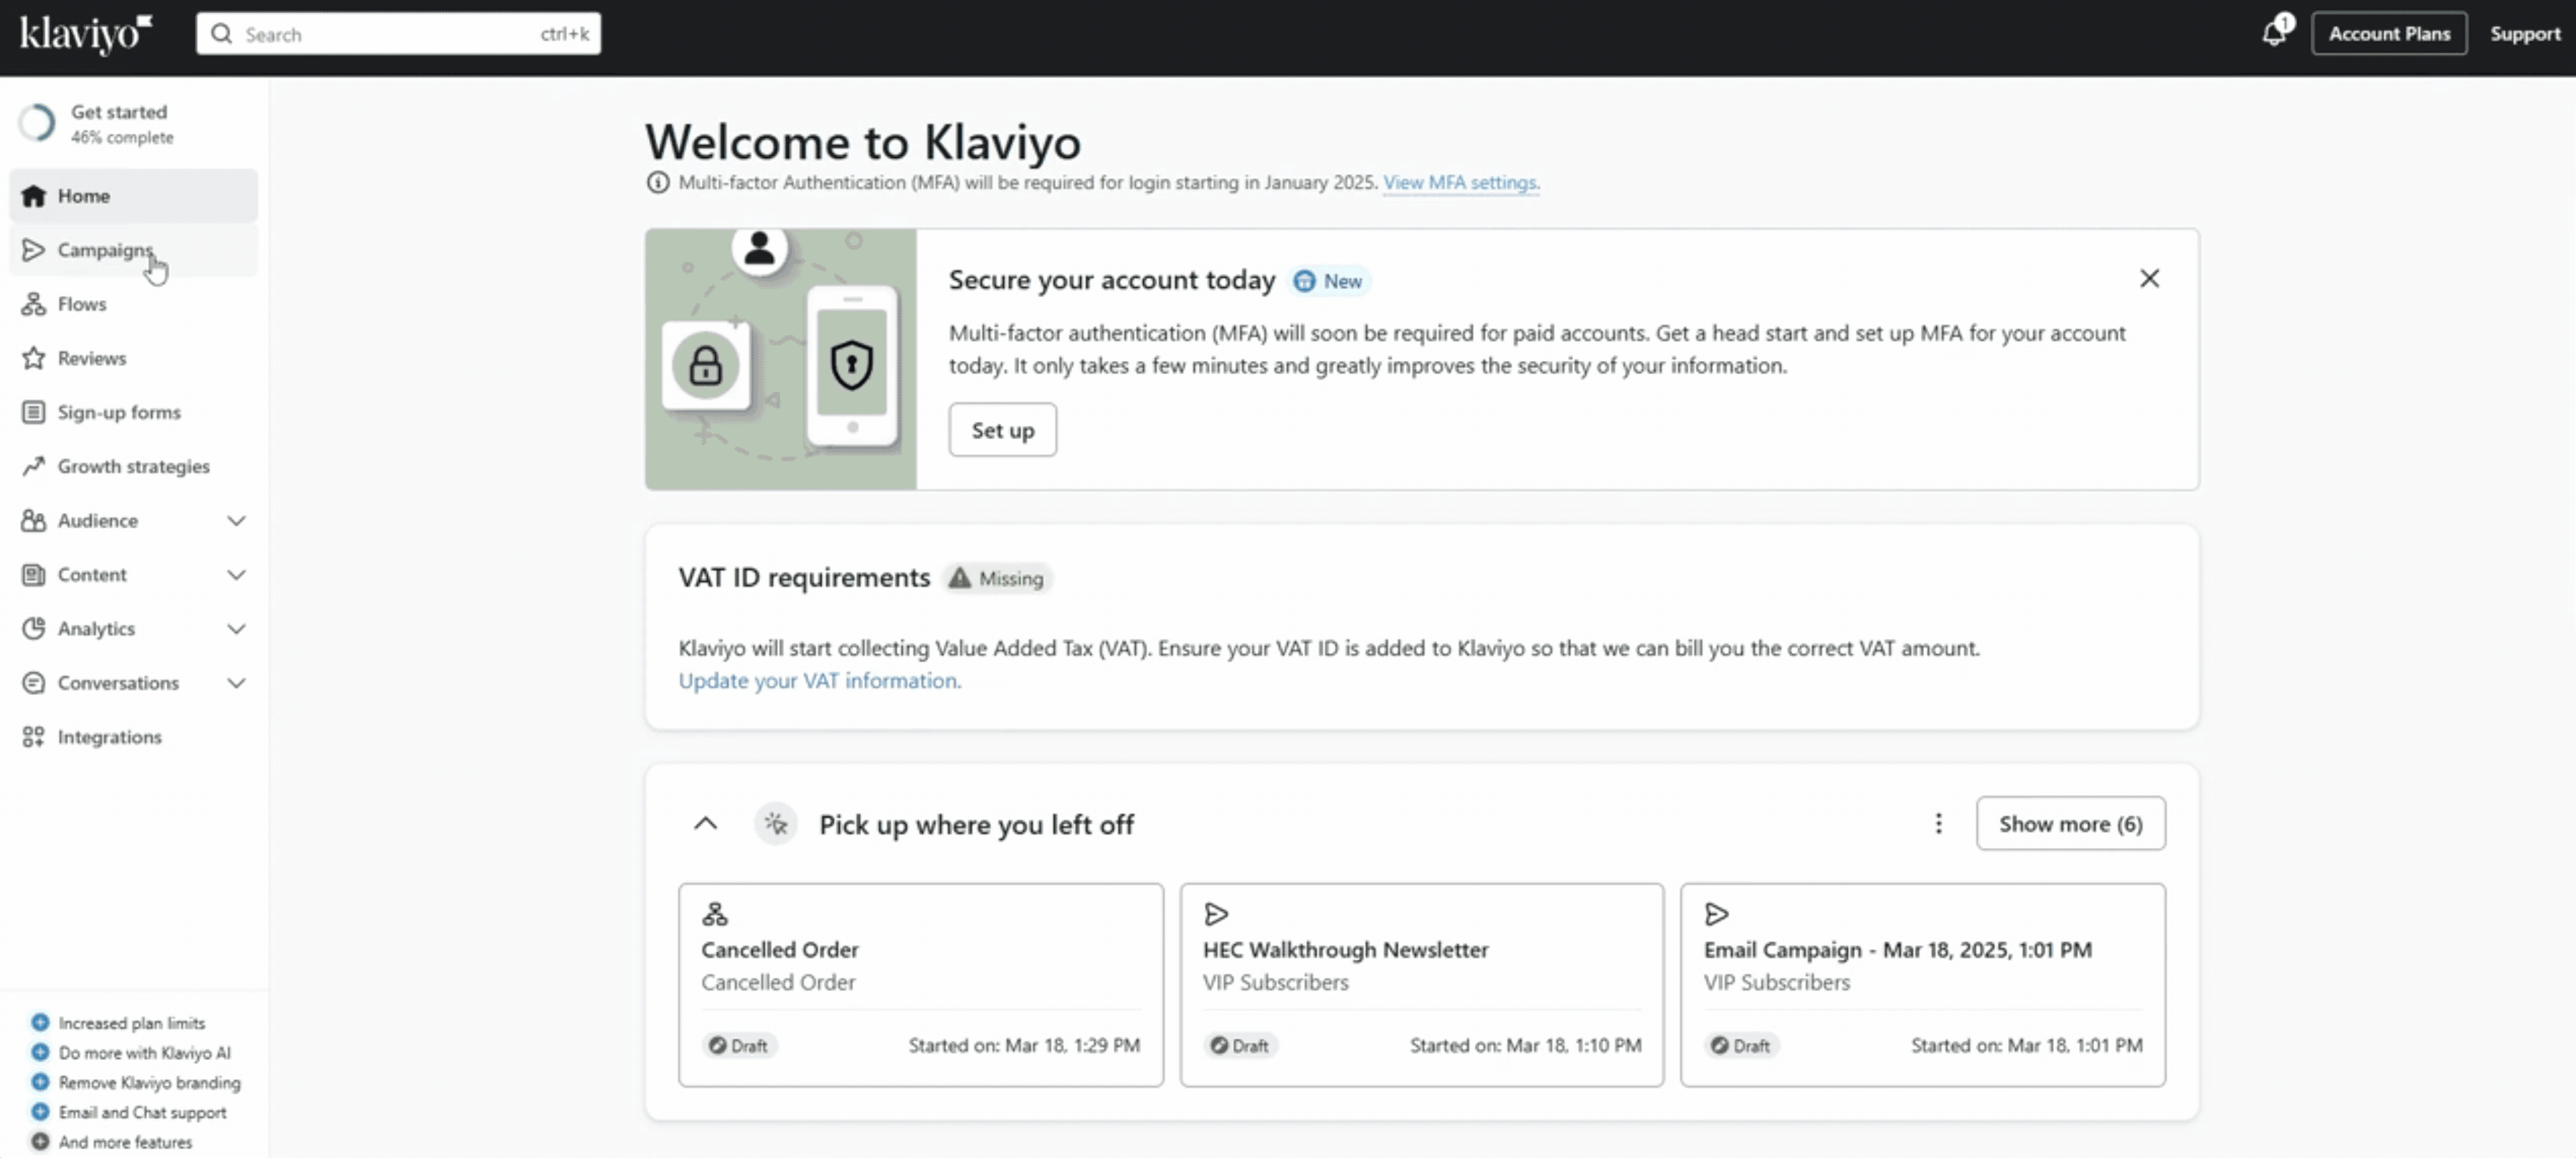Open Campaigns from the sidebar

pyautogui.click(x=134, y=250)
